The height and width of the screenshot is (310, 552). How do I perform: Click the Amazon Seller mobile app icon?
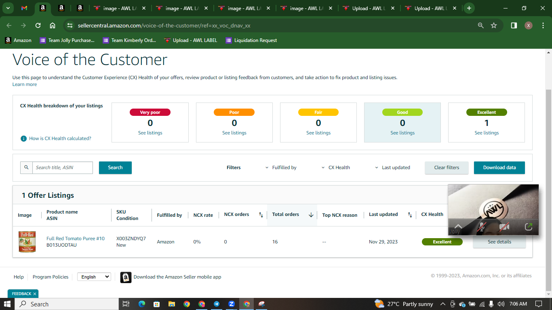[126, 277]
